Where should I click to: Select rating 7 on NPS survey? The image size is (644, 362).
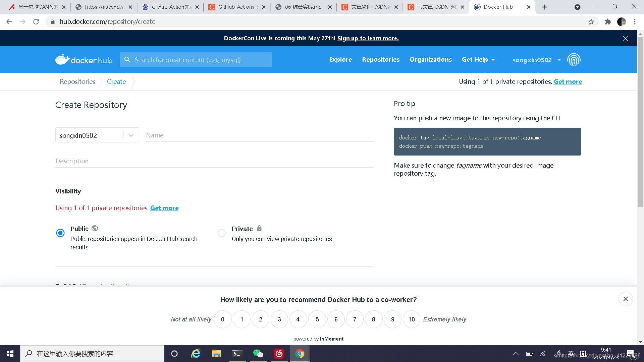[x=355, y=319]
